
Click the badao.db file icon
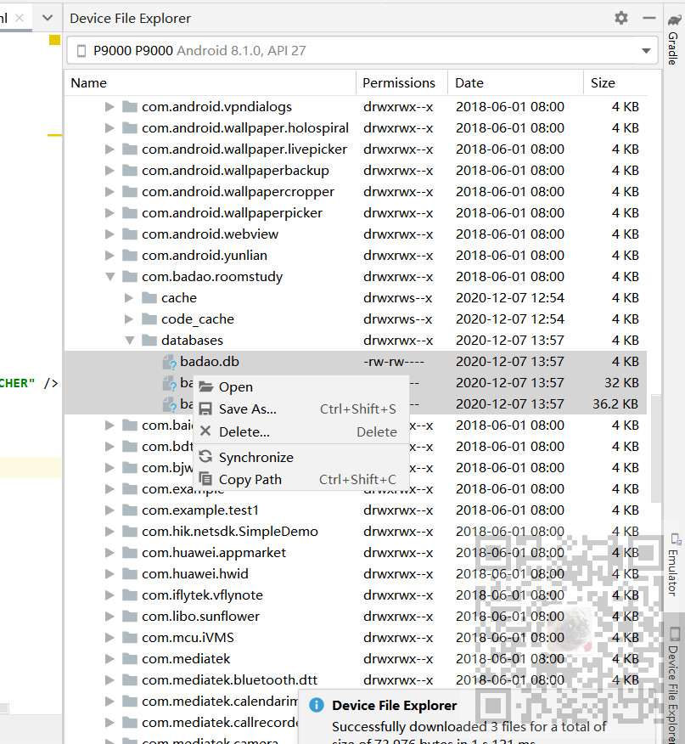click(170, 363)
